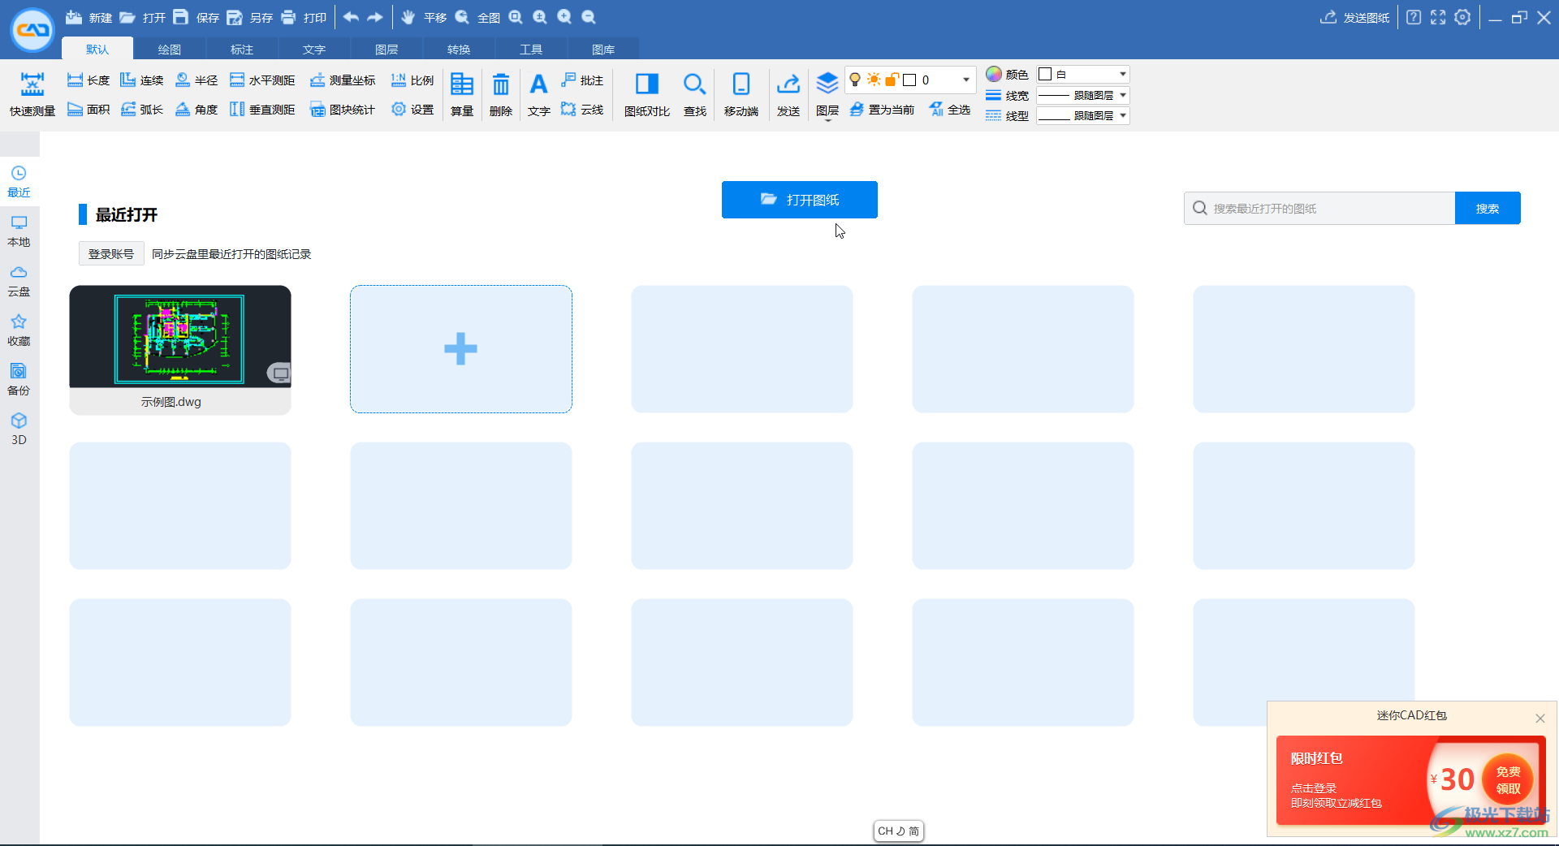
Task: Open the 查找 find tool
Action: [694, 94]
